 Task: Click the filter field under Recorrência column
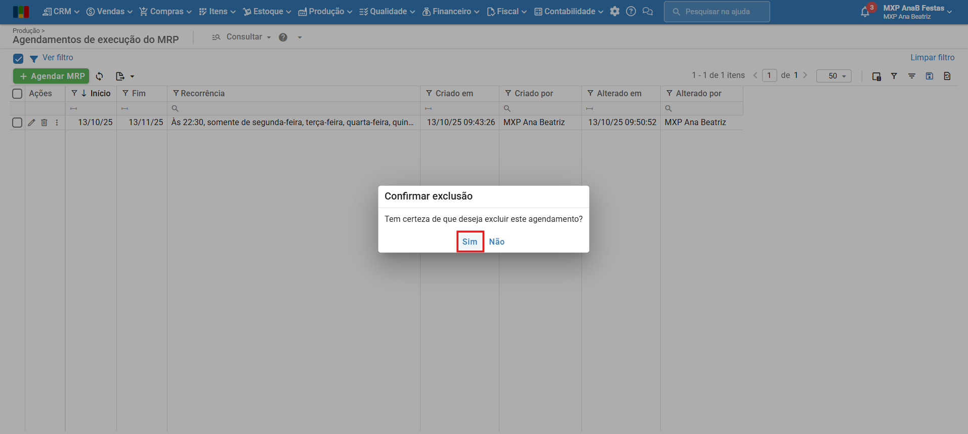pyautogui.click(x=293, y=108)
